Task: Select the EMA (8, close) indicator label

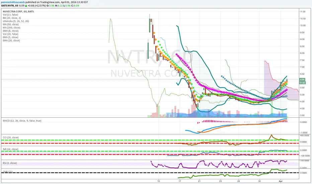Action: tap(11, 31)
